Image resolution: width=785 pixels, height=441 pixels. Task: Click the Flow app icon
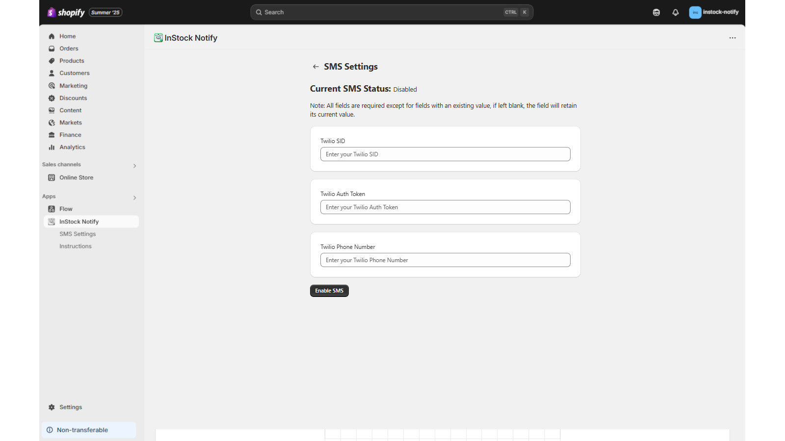click(x=52, y=209)
